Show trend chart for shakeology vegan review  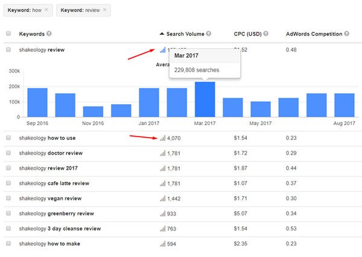163,199
